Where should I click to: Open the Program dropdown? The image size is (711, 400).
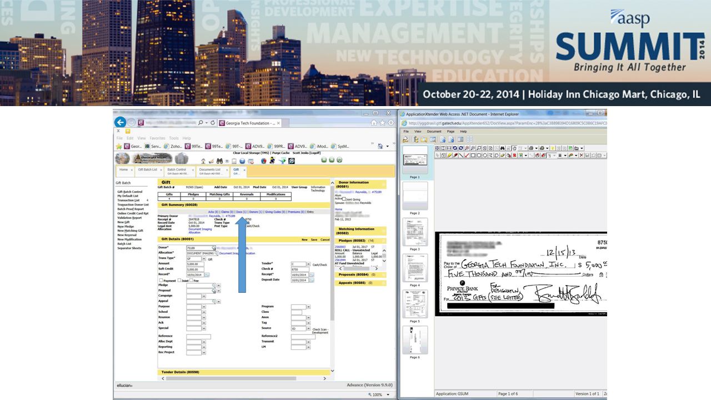click(x=308, y=307)
